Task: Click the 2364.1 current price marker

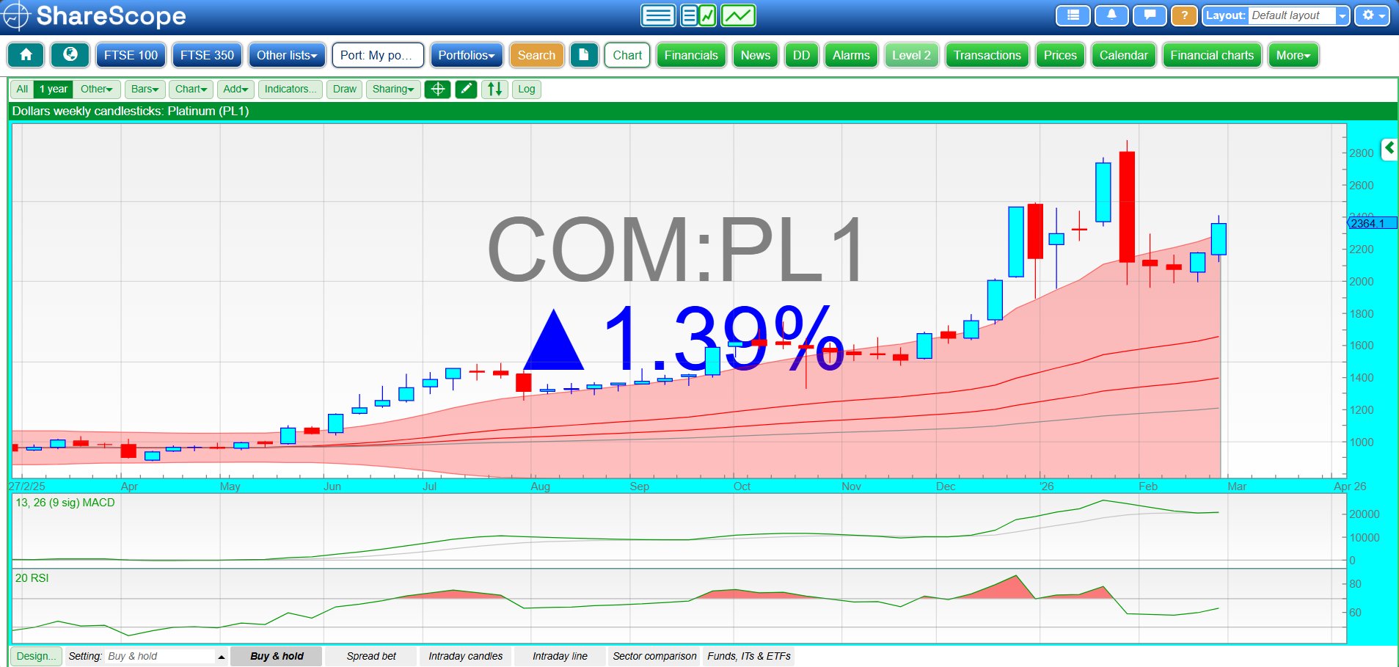Action: [1372, 223]
